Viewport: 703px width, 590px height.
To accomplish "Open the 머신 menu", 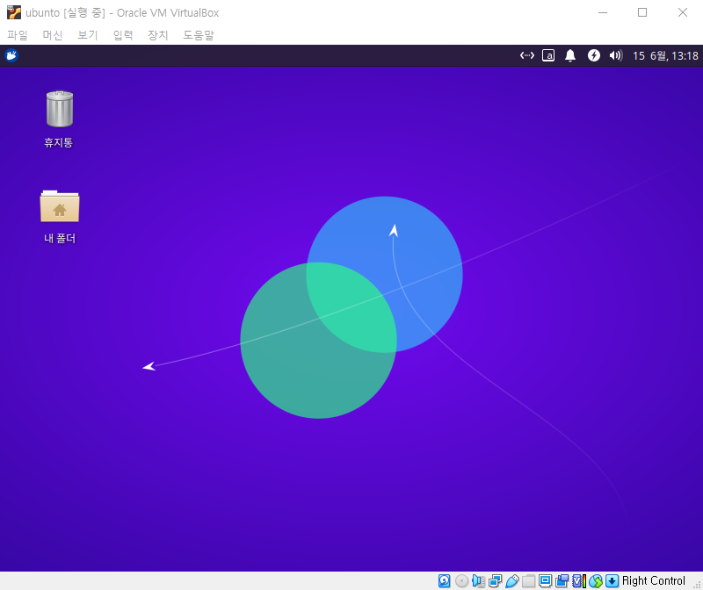I will click(x=53, y=35).
